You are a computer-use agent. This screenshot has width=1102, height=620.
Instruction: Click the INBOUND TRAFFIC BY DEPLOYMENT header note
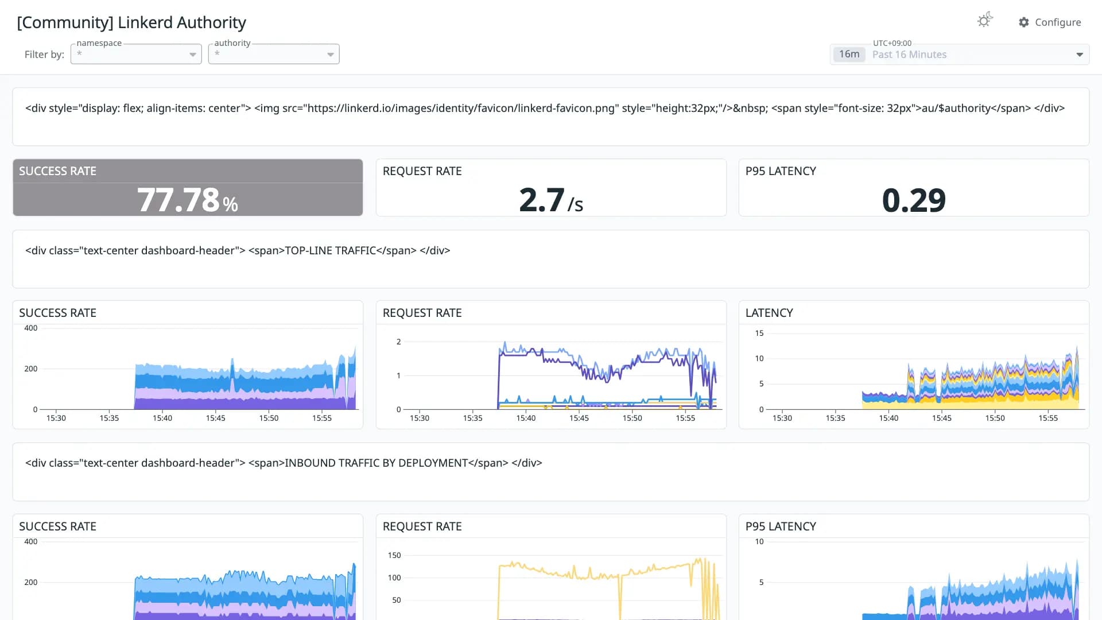click(x=551, y=472)
